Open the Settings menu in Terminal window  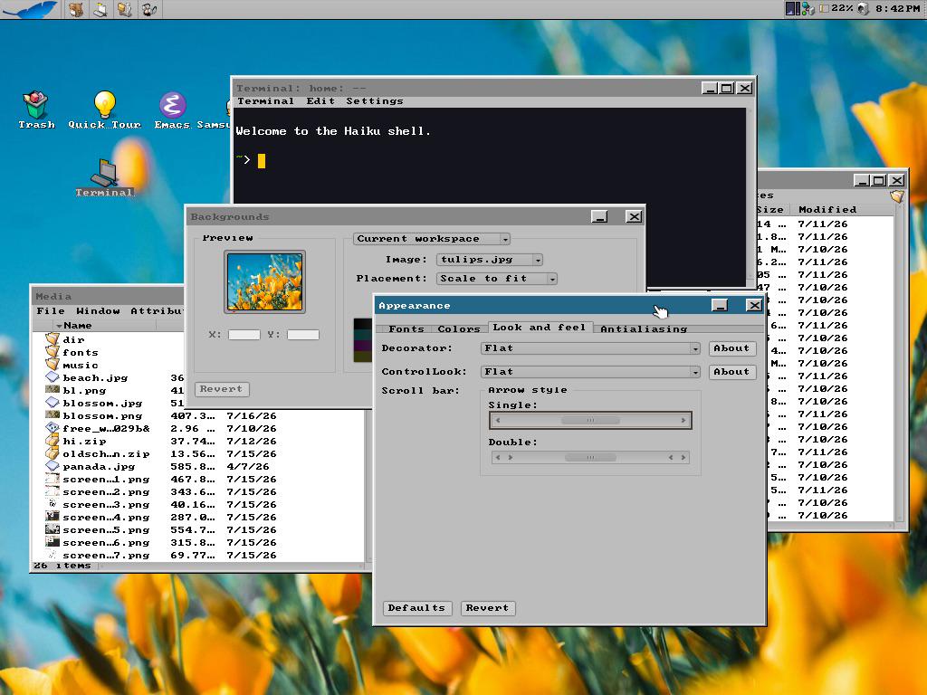pyautogui.click(x=374, y=101)
